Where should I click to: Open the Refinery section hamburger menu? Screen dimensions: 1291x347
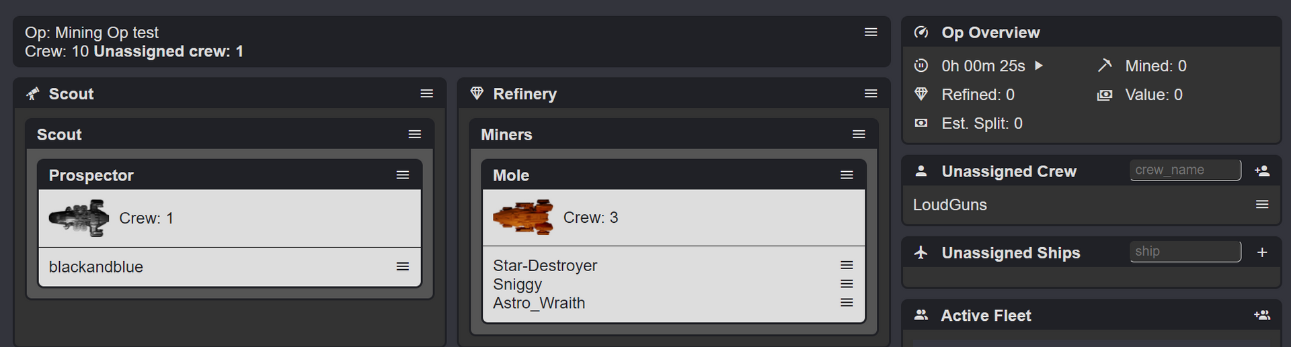pos(871,94)
